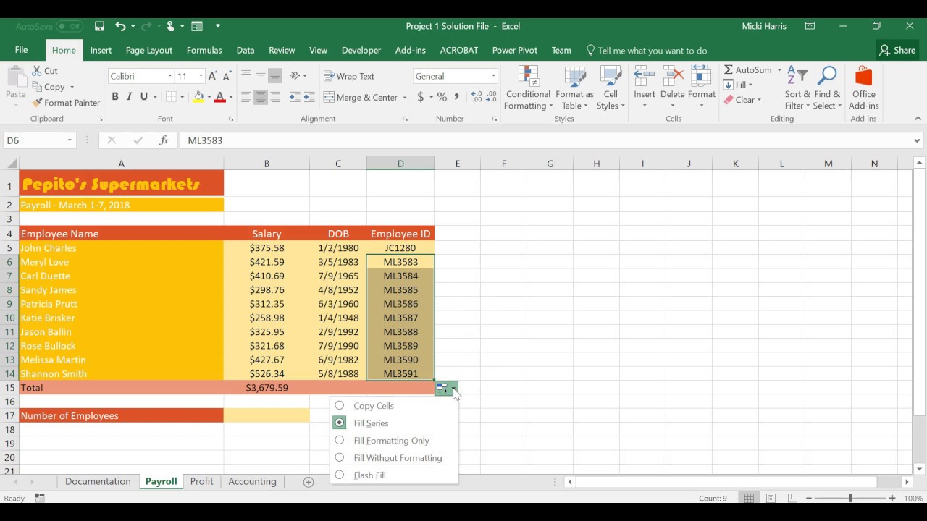Expand the General number format dropdown
Screen dimensions: 927x521
[493, 76]
